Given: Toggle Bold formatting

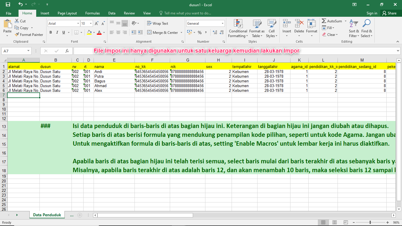Looking at the screenshot, I should (x=51, y=33).
